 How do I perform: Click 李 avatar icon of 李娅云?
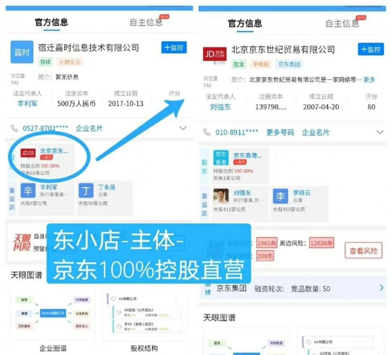(x=280, y=196)
